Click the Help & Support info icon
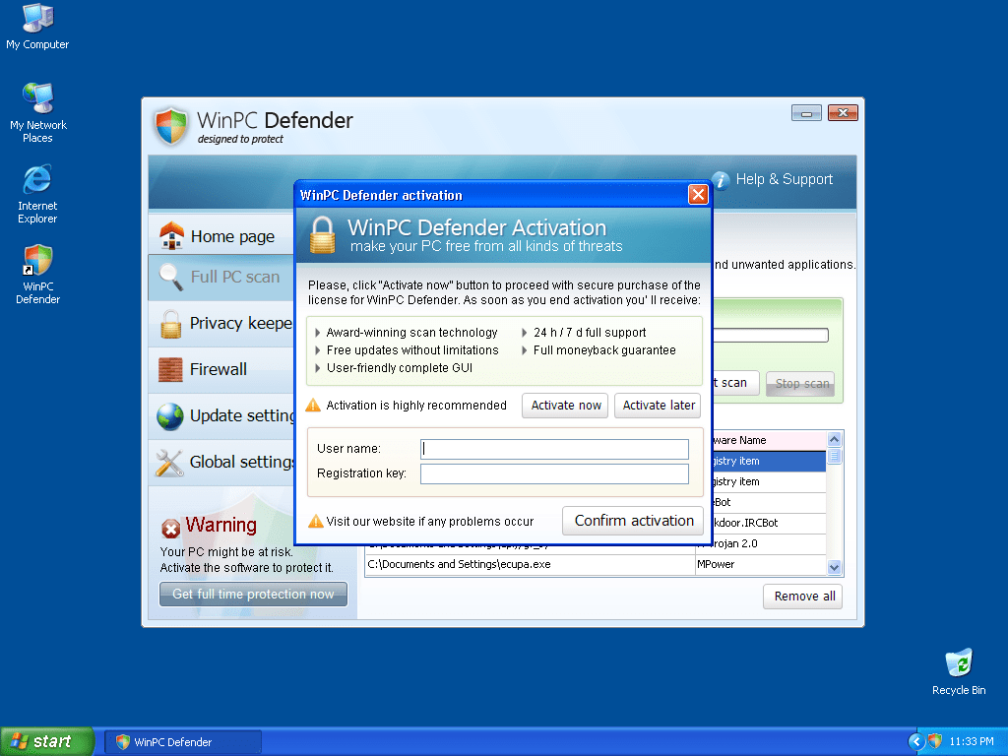1008x756 pixels. click(x=721, y=179)
